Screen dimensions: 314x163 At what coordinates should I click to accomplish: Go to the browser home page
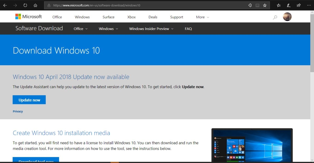coord(35,5)
